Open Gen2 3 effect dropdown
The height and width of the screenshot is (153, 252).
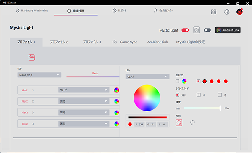84,113
